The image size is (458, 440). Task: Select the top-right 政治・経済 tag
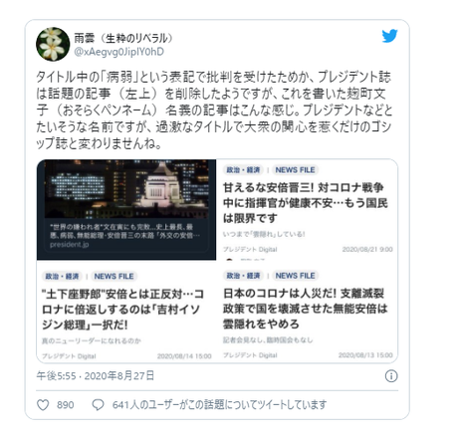(243, 170)
